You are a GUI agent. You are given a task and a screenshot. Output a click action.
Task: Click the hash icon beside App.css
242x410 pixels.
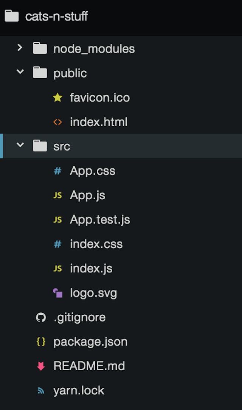[57, 171]
